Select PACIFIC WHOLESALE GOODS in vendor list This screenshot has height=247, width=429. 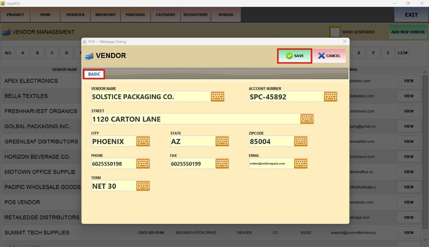tap(43, 187)
